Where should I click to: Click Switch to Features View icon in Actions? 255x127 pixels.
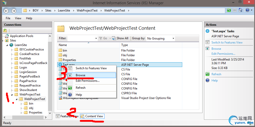tap(207, 42)
